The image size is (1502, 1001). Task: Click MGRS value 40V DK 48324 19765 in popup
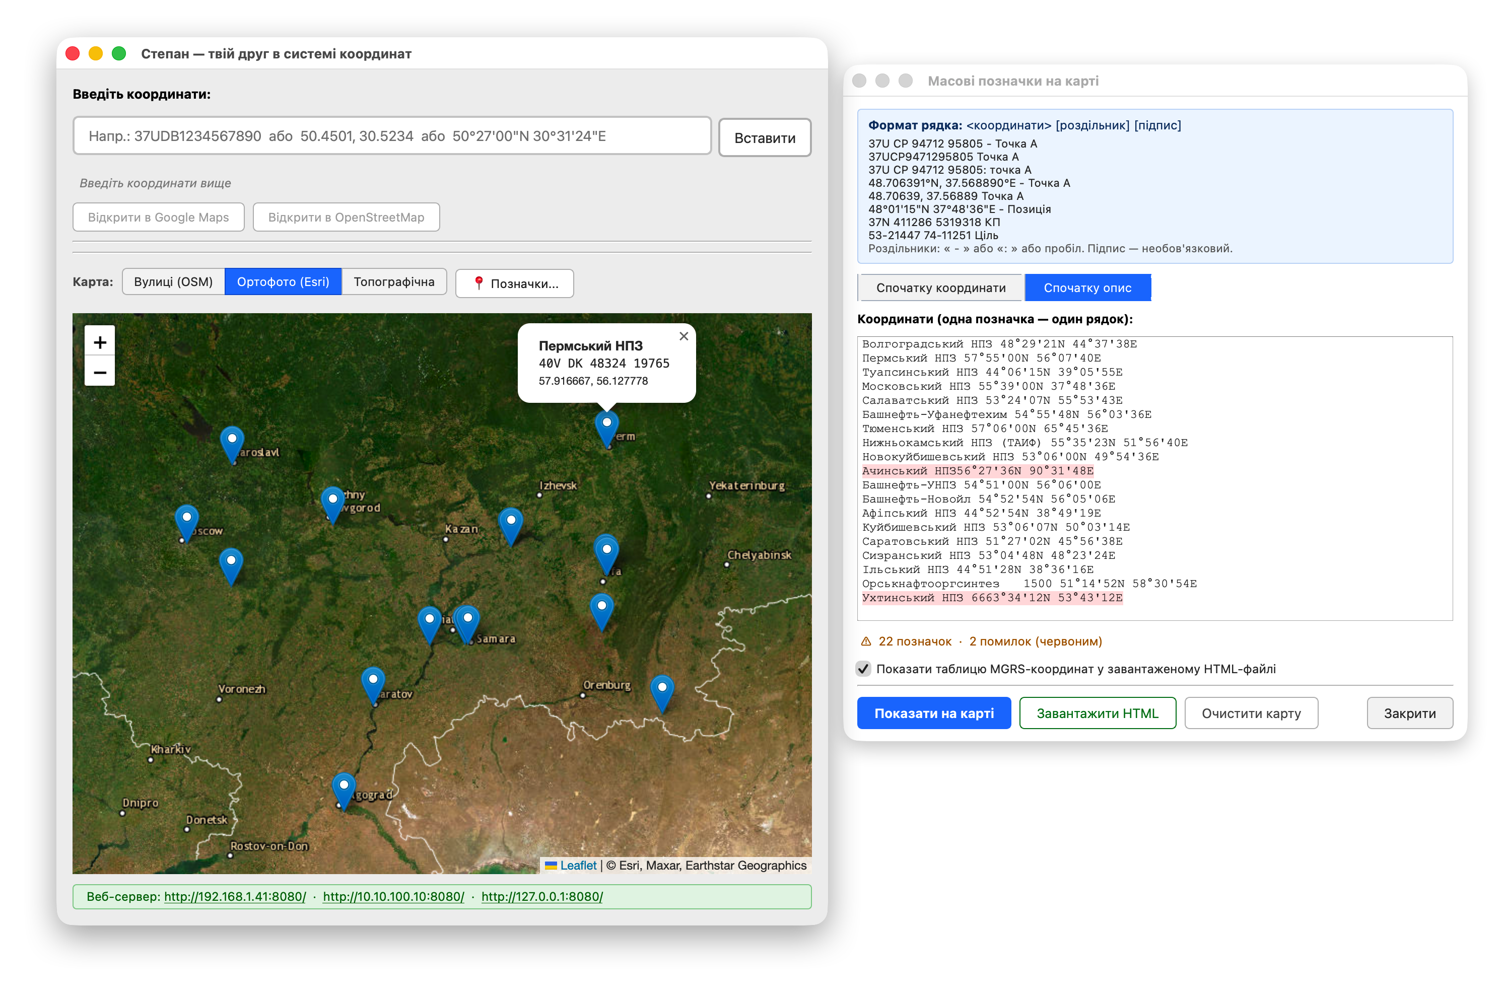[x=604, y=363]
